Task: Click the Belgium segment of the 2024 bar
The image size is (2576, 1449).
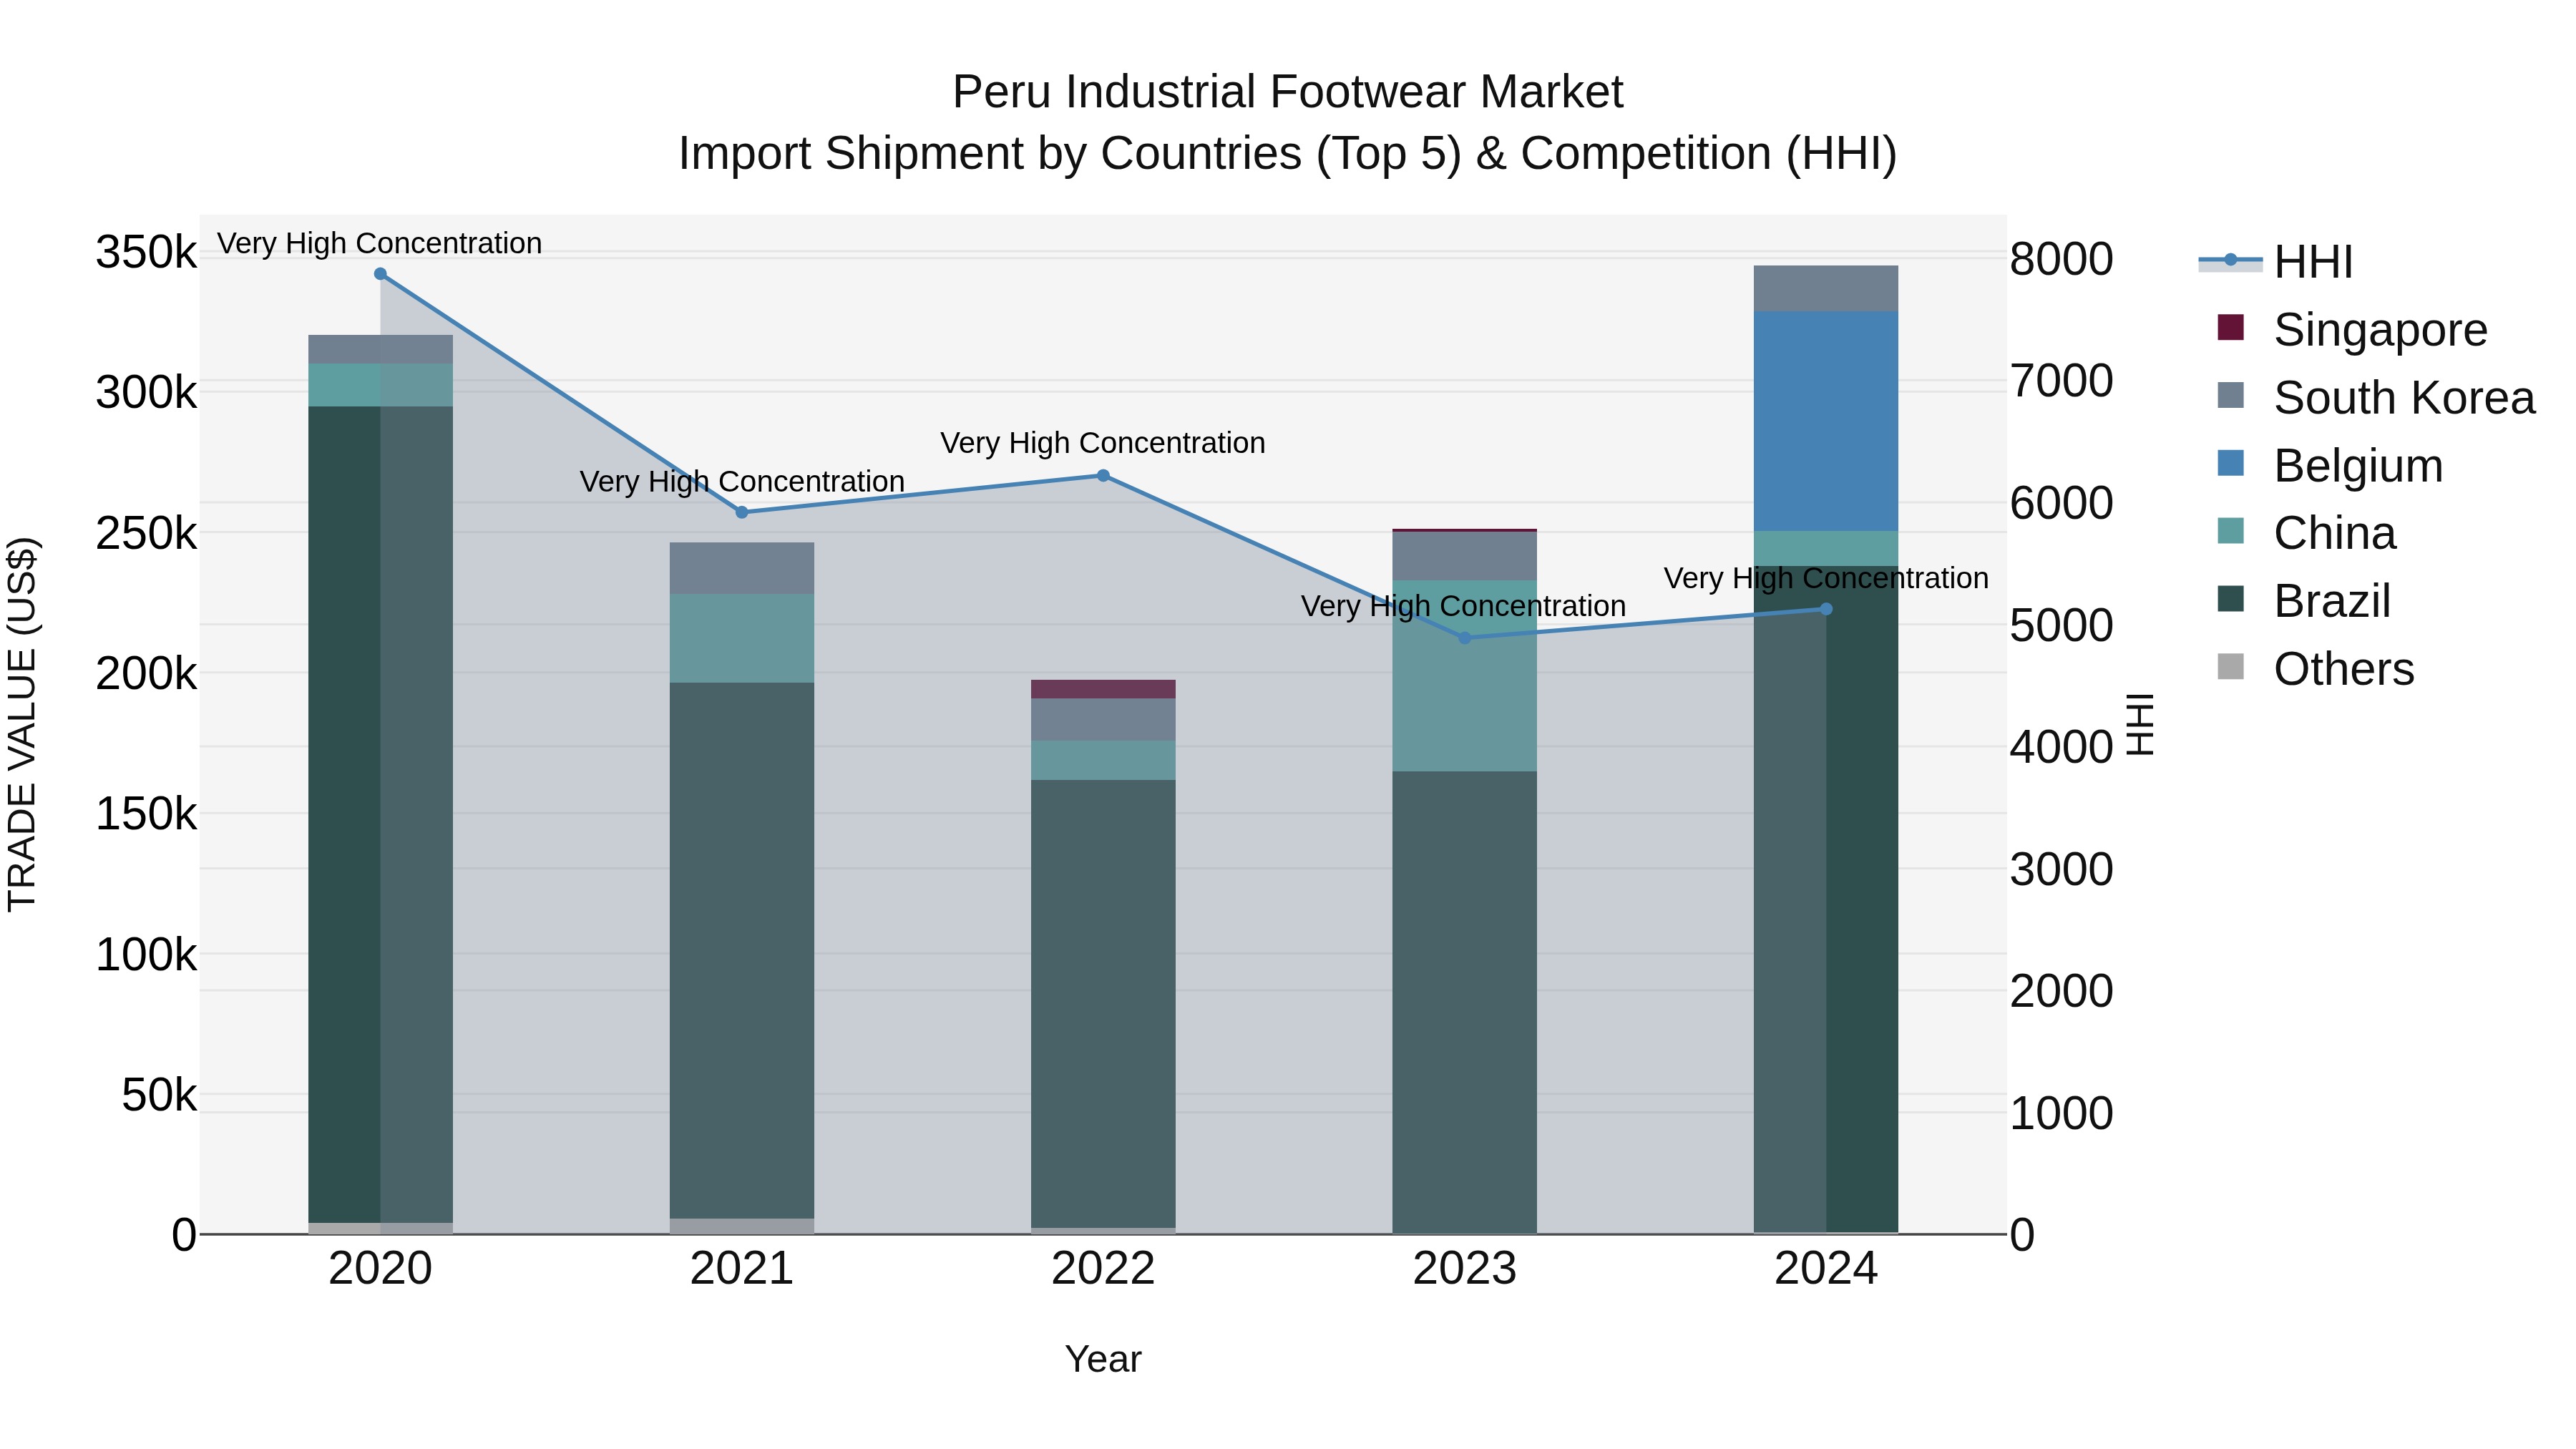Action: (1826, 421)
